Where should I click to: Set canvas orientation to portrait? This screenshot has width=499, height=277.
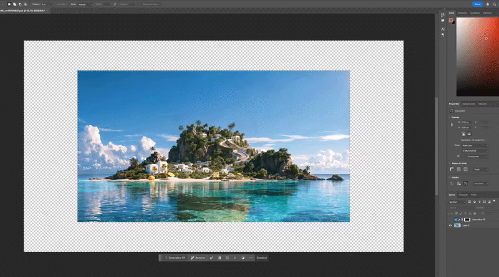click(x=463, y=134)
